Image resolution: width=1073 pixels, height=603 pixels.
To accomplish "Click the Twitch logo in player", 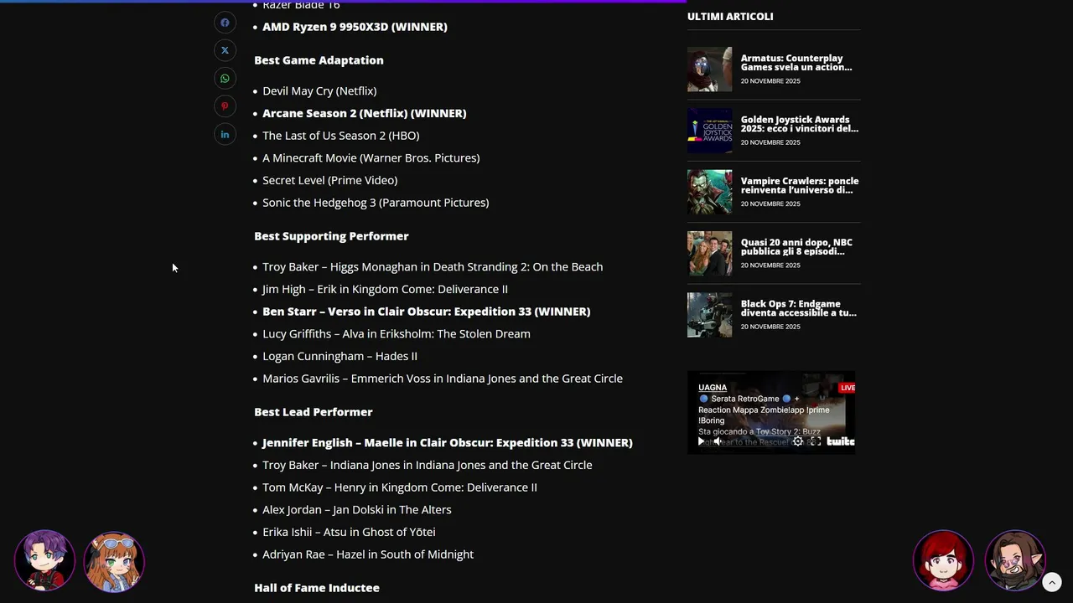I will coord(840,441).
